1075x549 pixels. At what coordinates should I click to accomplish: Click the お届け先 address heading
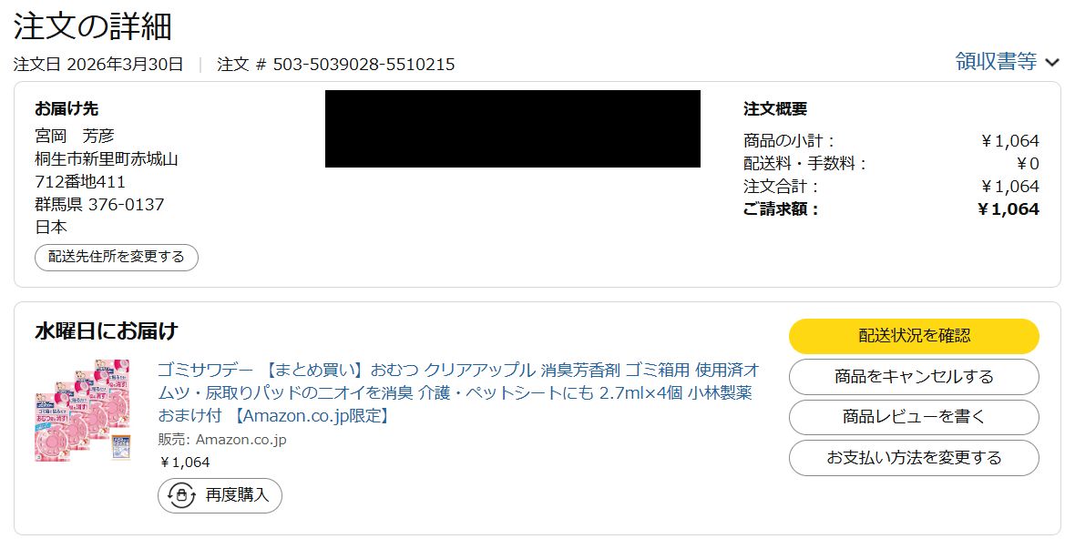coord(67,109)
